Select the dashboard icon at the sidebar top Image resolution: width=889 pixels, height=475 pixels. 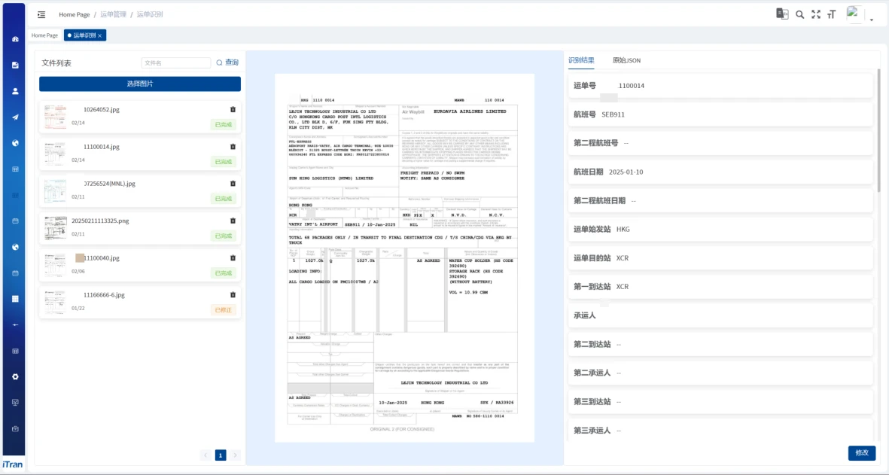pyautogui.click(x=14, y=38)
